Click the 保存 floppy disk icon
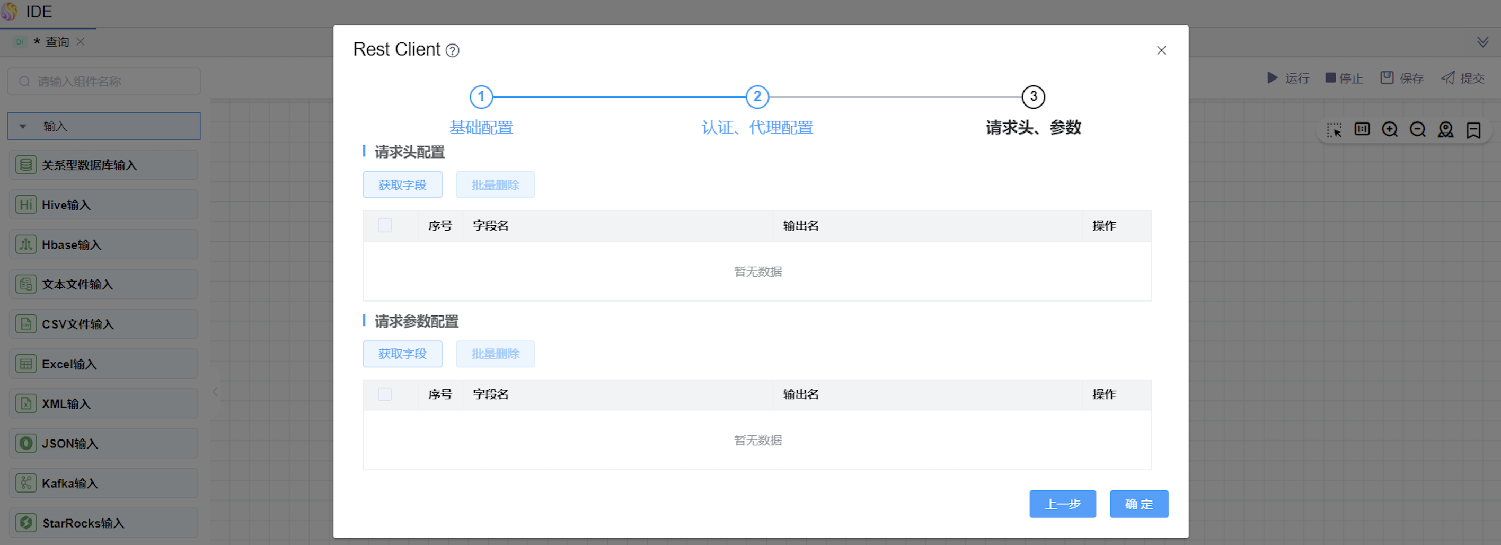 tap(1387, 77)
